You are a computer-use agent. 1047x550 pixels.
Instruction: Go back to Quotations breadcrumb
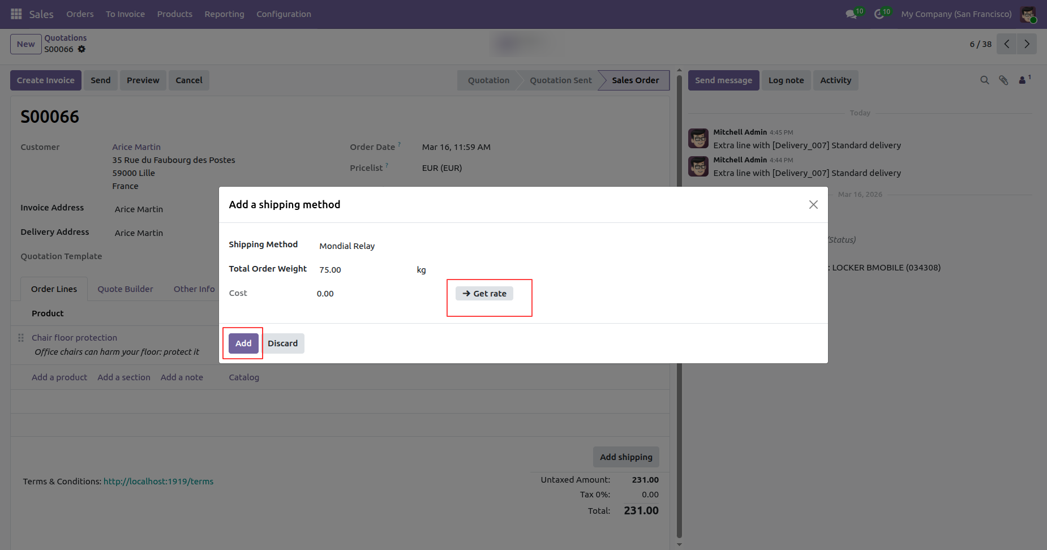point(66,38)
